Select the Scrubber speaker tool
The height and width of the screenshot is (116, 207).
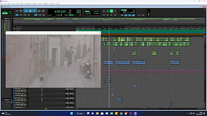click(x=39, y=11)
